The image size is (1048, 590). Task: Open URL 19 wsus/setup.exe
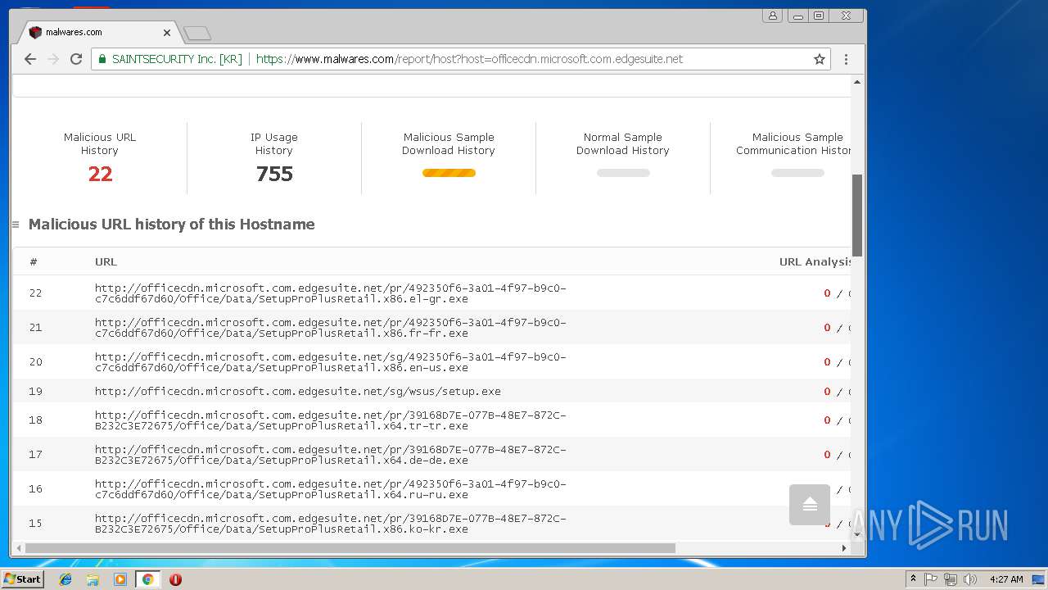pos(297,392)
